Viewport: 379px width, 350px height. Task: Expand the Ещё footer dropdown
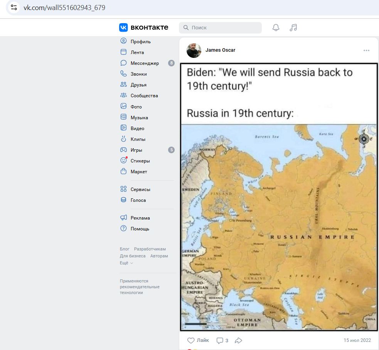[x=126, y=263]
